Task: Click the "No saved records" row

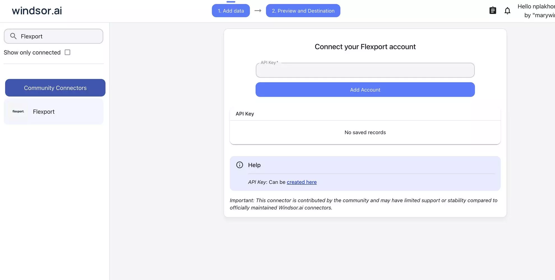Action: 365,132
